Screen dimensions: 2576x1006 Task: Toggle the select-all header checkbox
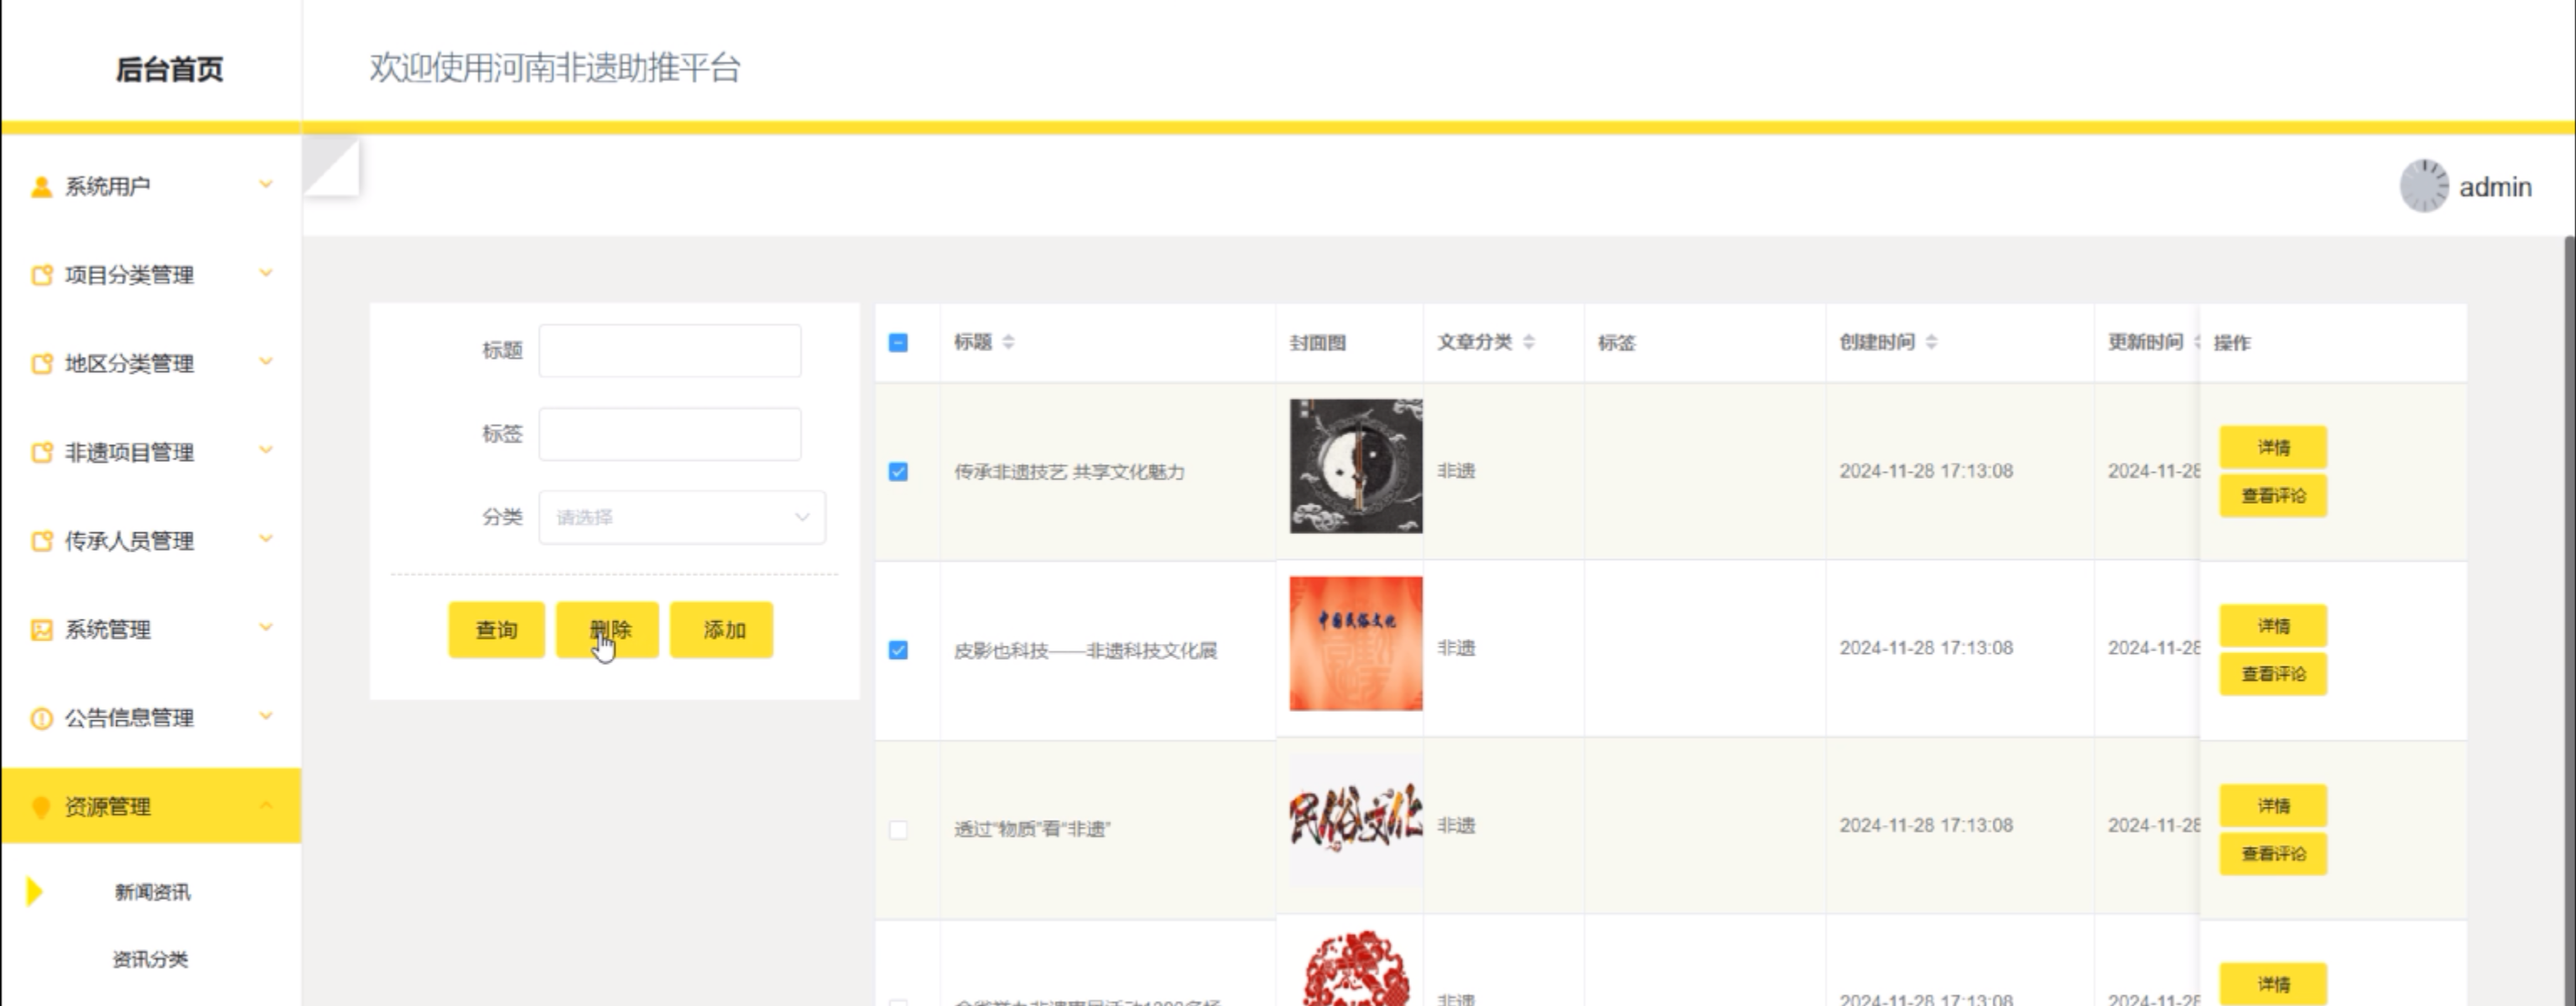[x=898, y=343]
